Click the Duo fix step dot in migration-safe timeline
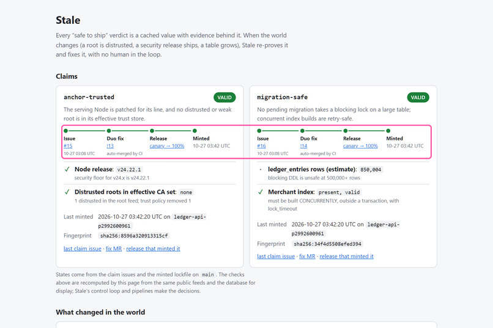 pos(302,131)
